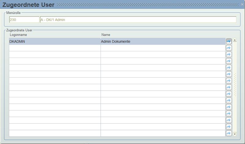Click the arrow icon in the sixth table row

pos(229,74)
